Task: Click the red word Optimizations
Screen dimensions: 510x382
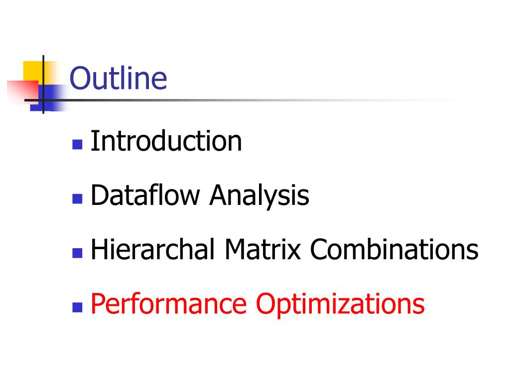Action: [340, 304]
